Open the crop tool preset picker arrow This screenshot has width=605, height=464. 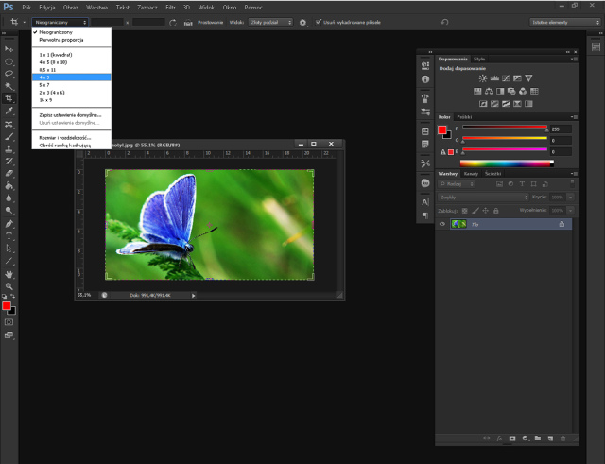24,23
